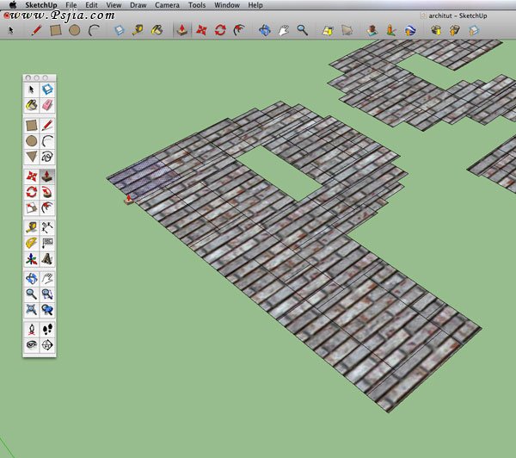Open the Draw menu
Image resolution: width=516 pixels, height=458 pixels.
coord(138,5)
